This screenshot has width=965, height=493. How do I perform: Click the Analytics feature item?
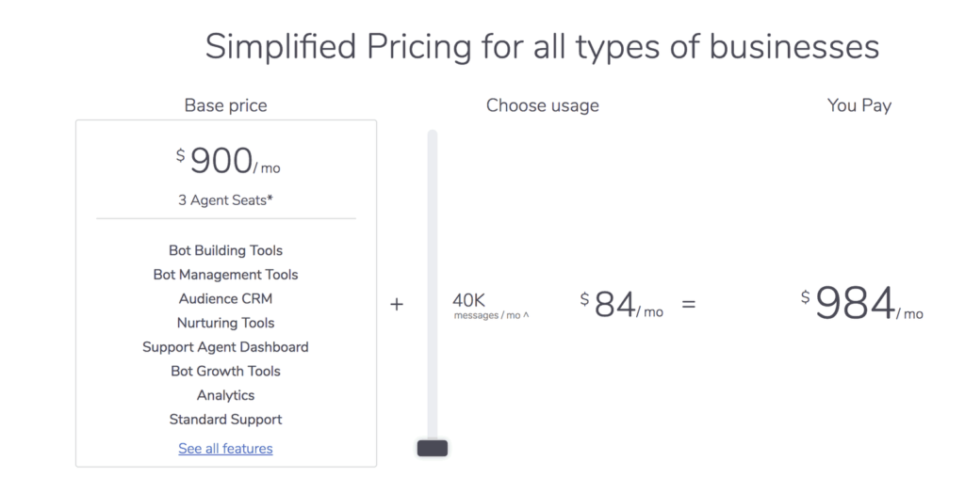click(x=225, y=395)
